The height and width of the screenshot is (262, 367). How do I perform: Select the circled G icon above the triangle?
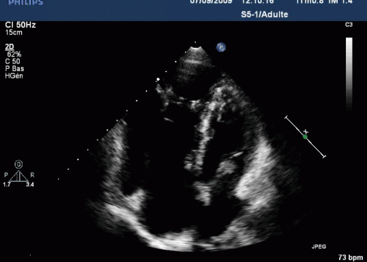point(18,164)
